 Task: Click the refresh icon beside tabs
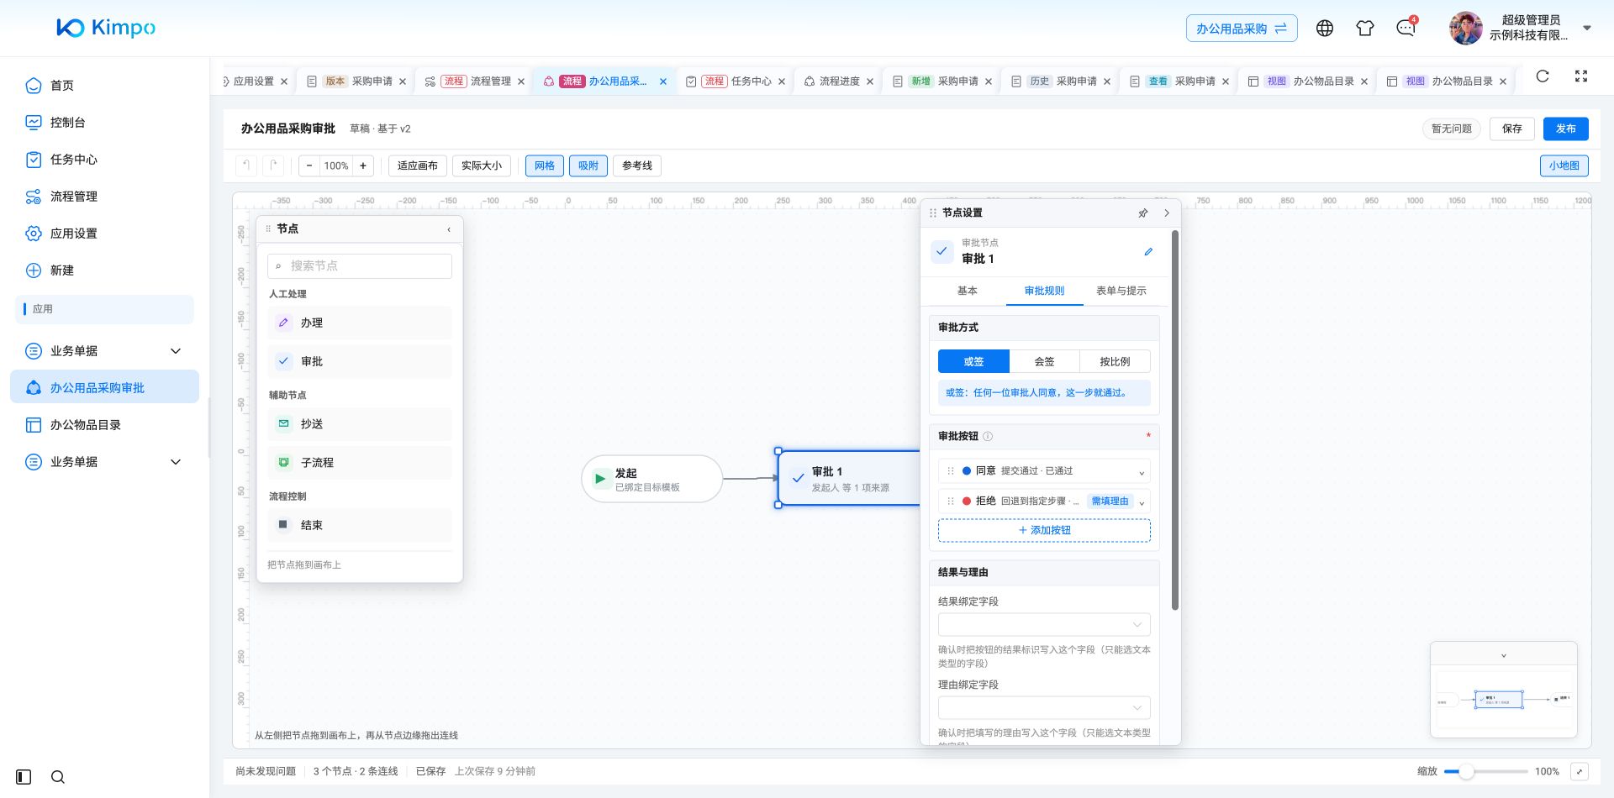pos(1543,76)
